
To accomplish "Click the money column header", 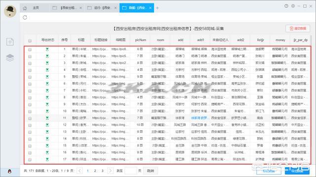I will 280,40.
